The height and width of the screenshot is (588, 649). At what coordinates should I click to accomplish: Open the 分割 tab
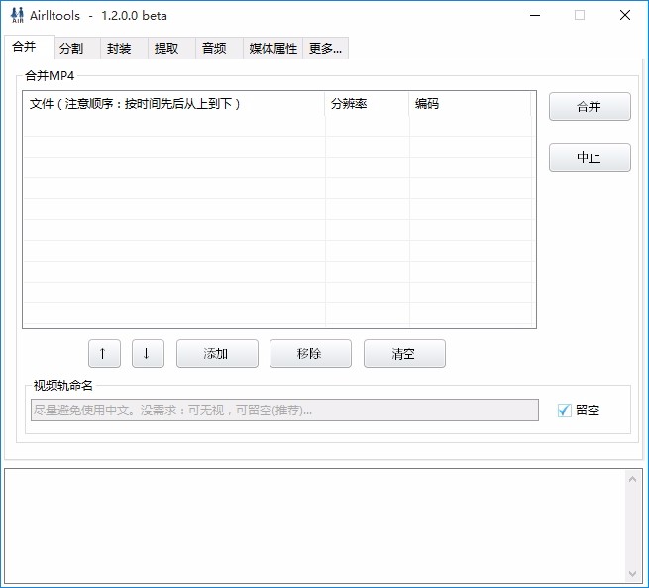[x=78, y=48]
